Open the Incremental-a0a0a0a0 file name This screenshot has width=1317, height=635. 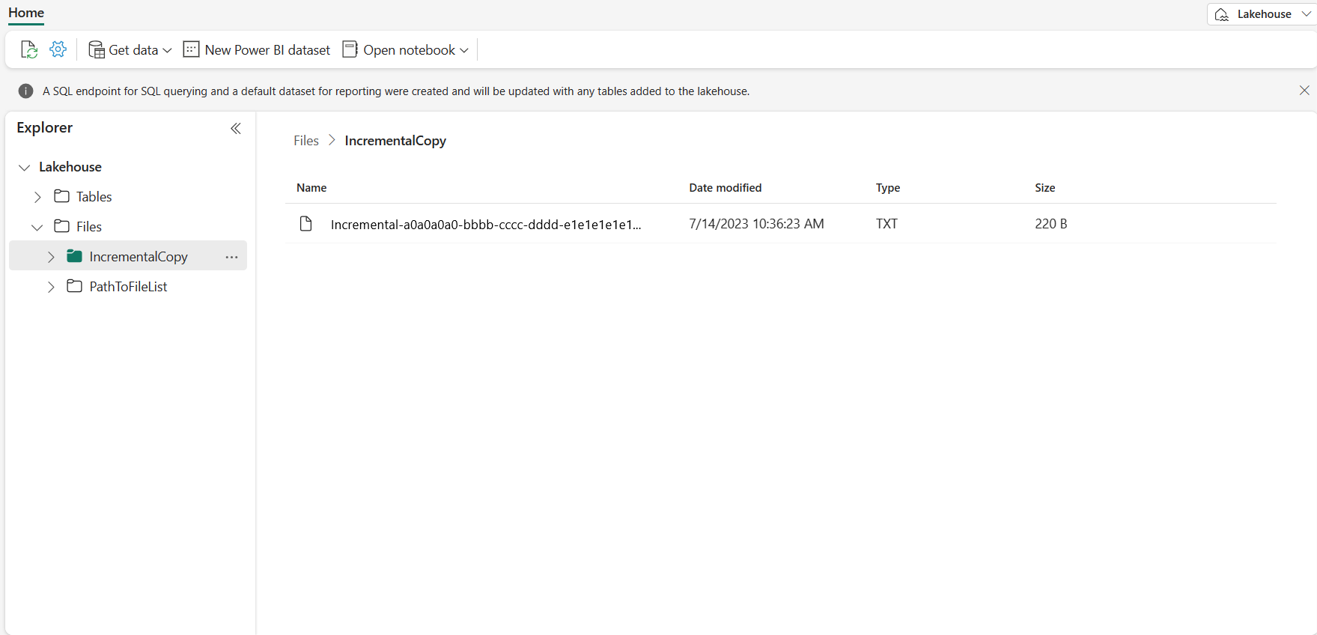(486, 224)
